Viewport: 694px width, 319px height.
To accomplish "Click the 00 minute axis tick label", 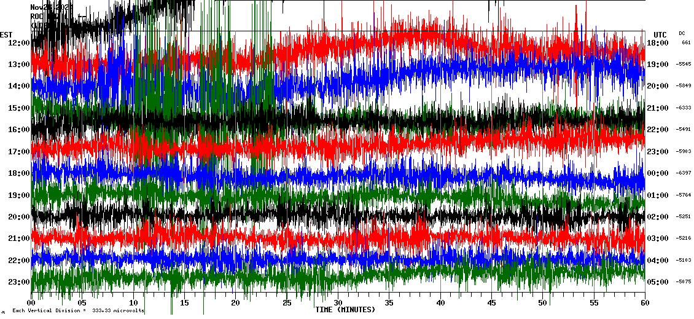I will (x=31, y=303).
